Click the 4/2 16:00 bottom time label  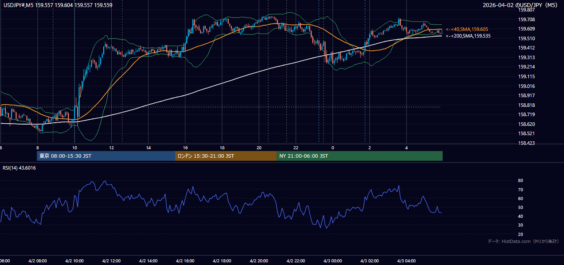pyautogui.click(x=185, y=261)
